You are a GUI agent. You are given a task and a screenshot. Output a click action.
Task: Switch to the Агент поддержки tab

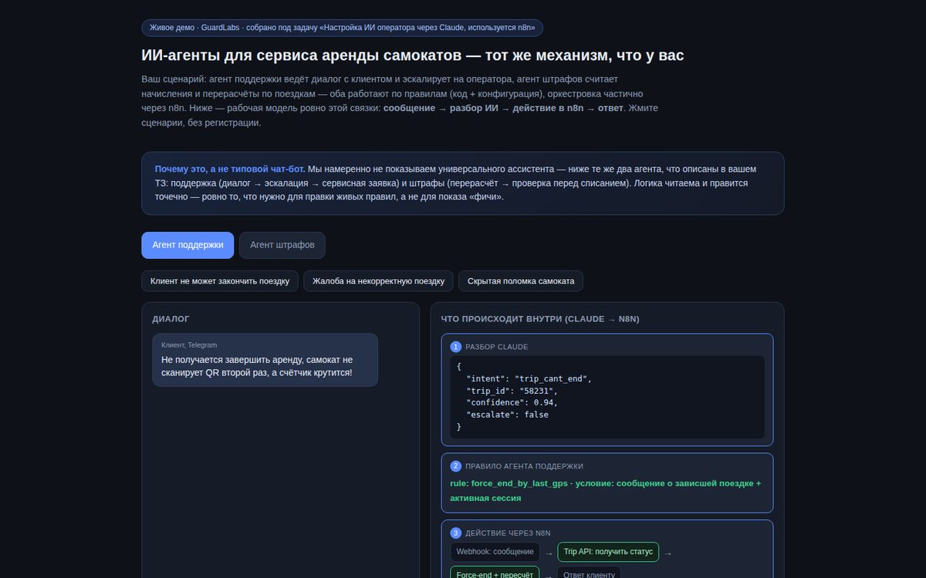tap(188, 245)
